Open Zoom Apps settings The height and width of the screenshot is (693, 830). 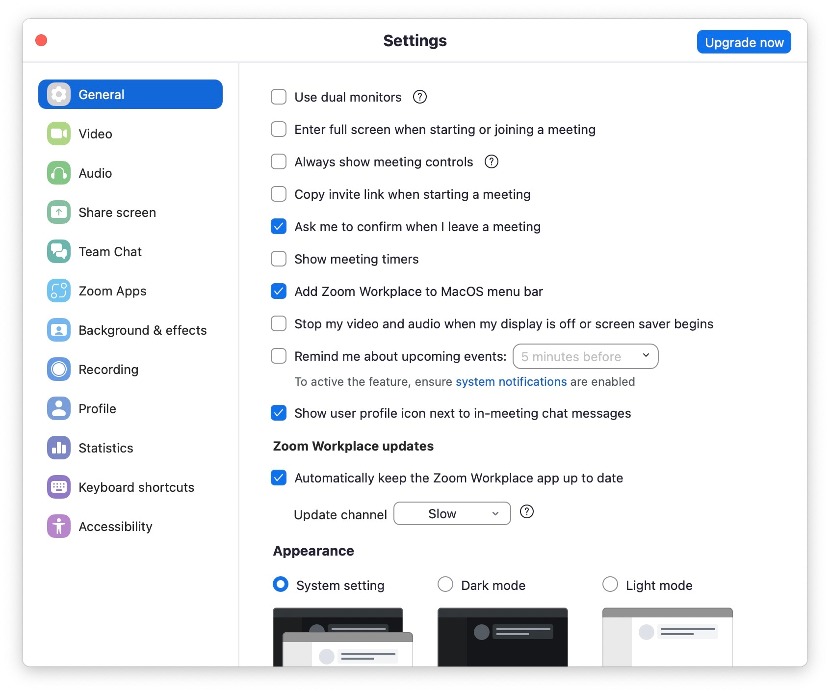click(x=130, y=291)
